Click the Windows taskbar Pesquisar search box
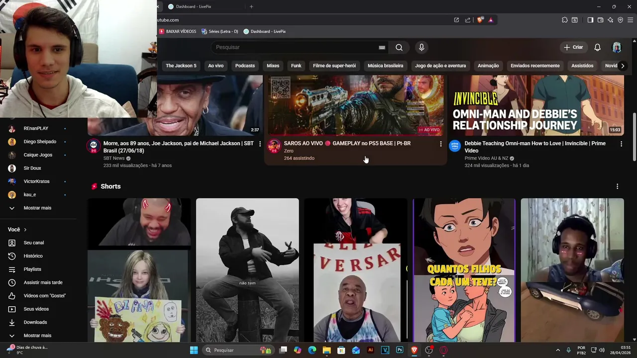 237,350
